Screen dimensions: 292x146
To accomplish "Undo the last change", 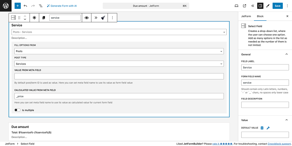I will 25,6.
